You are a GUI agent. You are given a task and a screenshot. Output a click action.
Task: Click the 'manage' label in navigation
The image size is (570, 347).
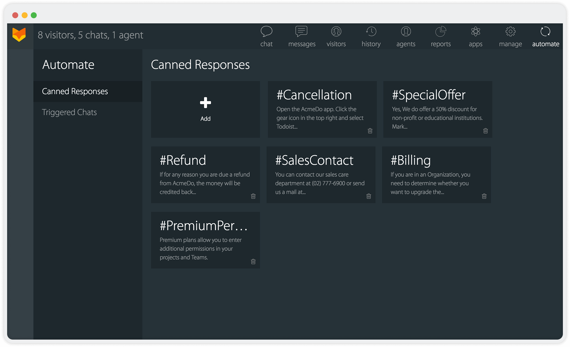tap(510, 44)
